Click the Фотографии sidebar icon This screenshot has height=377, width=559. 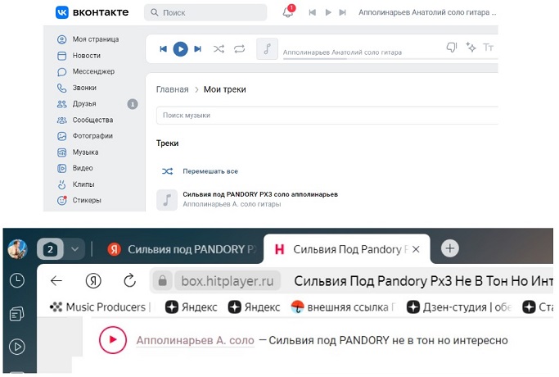pyautogui.click(x=61, y=136)
